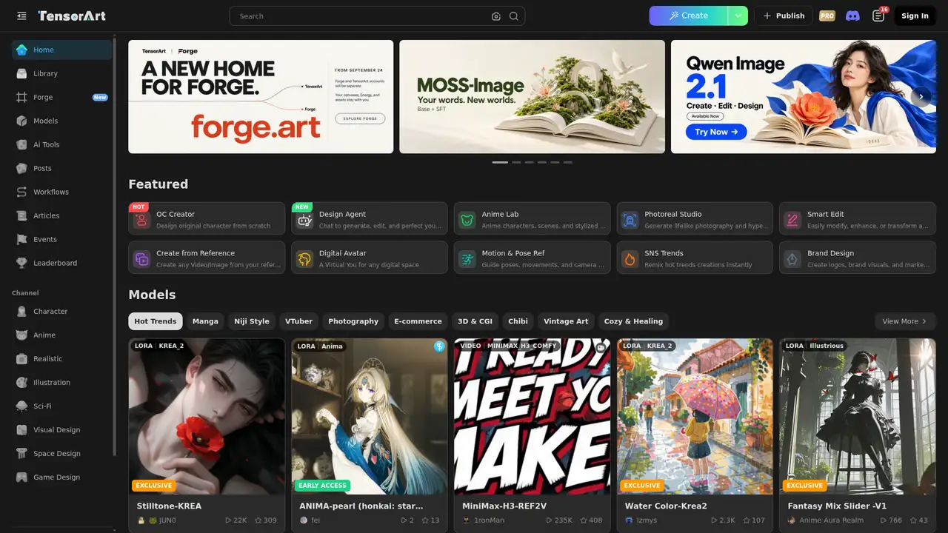Switch to Photography tab
Screen dimensions: 948x533
(x=353, y=321)
